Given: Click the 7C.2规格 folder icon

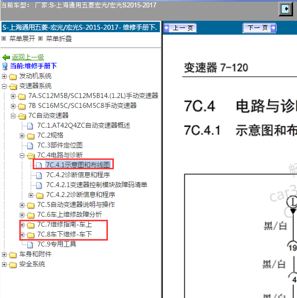Looking at the screenshot, I should pyautogui.click(x=31, y=136).
